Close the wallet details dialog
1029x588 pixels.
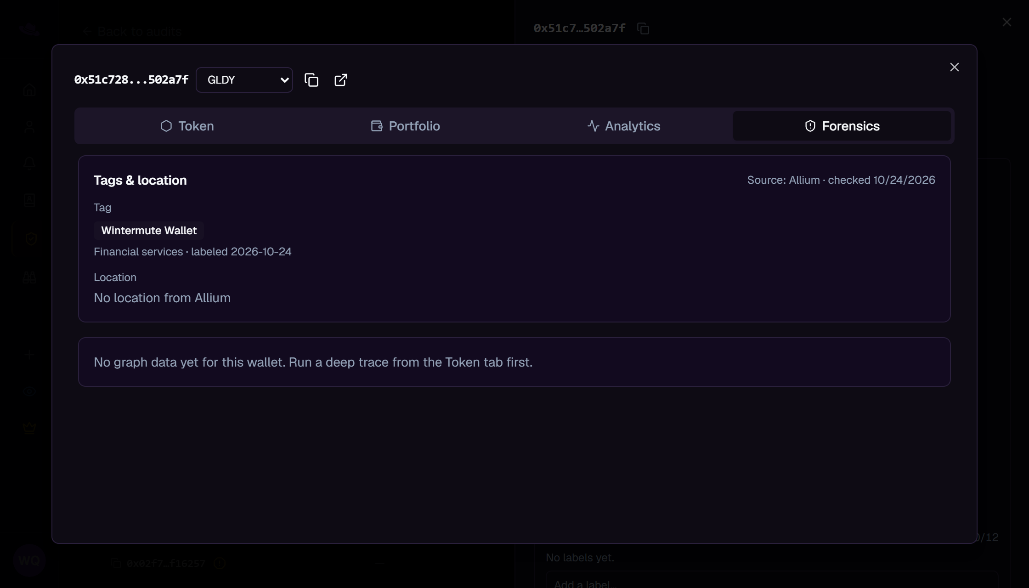pyautogui.click(x=954, y=67)
